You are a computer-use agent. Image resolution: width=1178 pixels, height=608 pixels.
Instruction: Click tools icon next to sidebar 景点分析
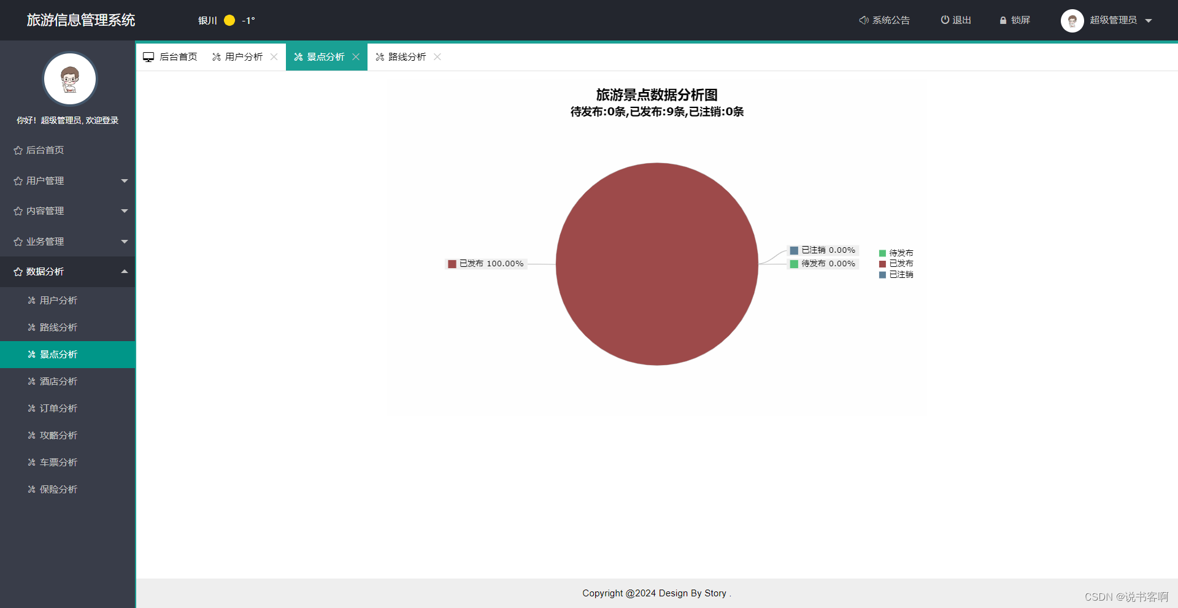pos(31,355)
